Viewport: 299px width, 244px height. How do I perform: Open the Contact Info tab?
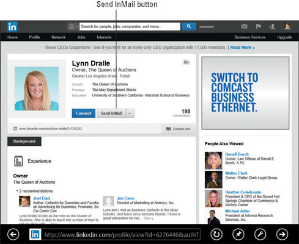click(x=178, y=129)
